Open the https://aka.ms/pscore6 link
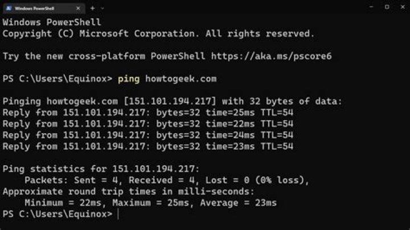Image resolution: width=410 pixels, height=230 pixels. (275, 56)
